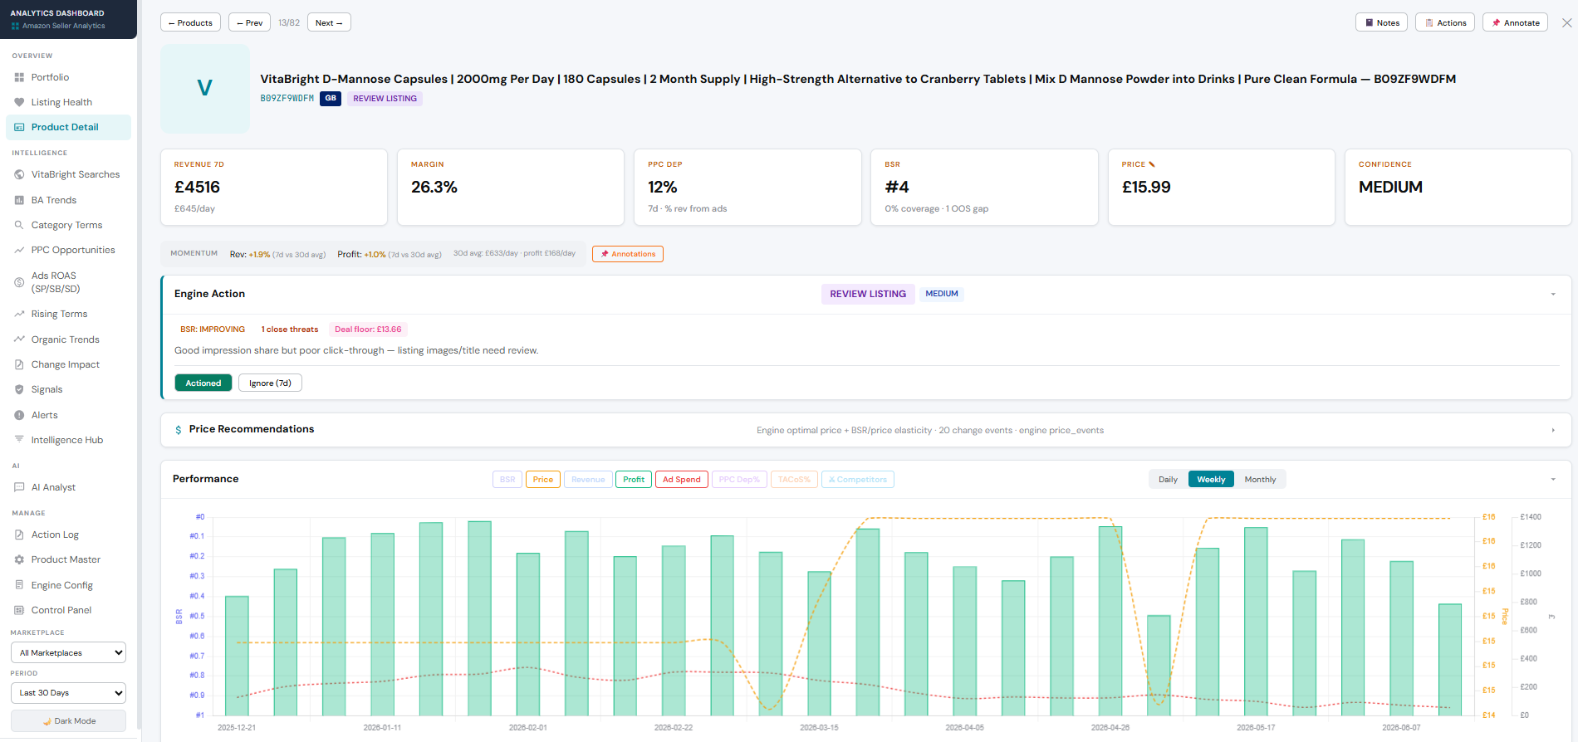Toggle Dark Mode
1578x742 pixels.
tap(68, 720)
